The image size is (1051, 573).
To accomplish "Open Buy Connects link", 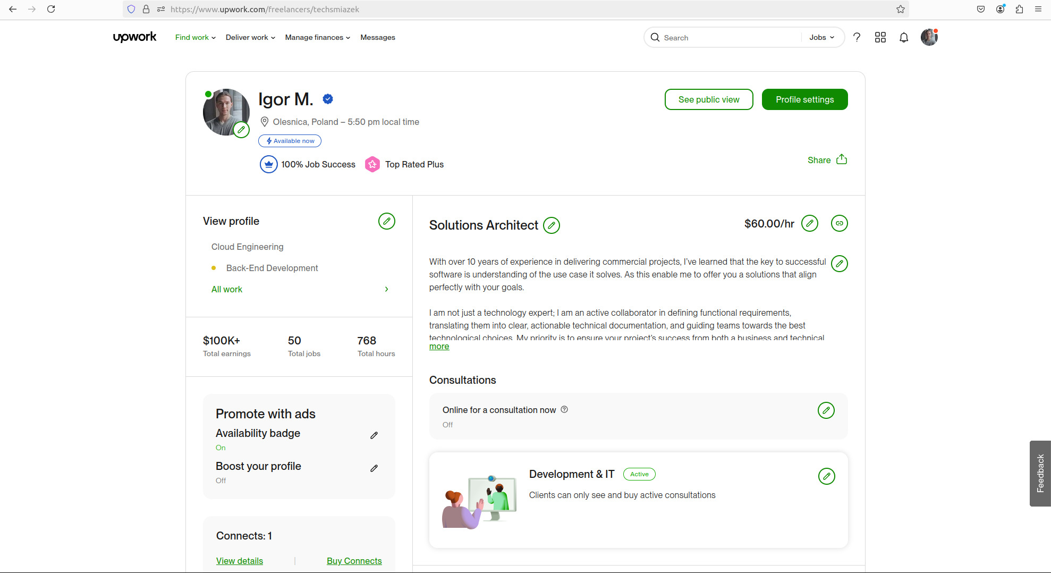I will (x=354, y=561).
